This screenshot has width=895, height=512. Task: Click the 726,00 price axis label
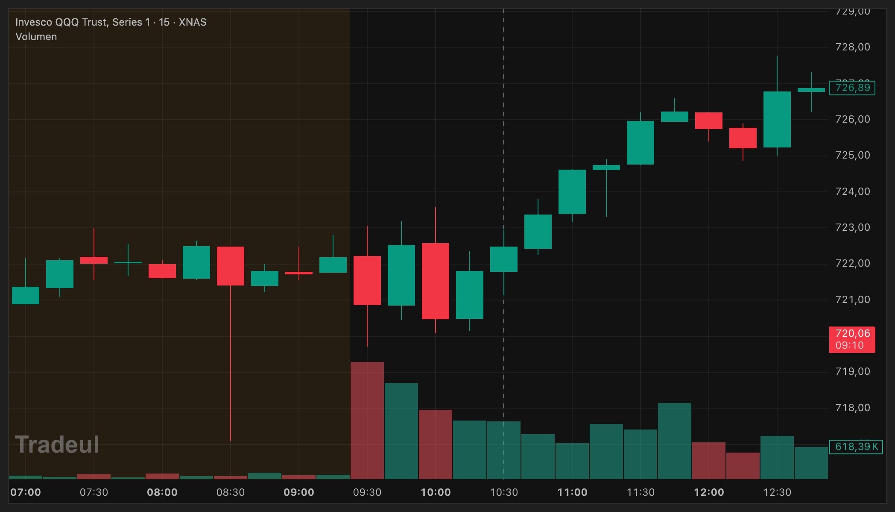852,119
